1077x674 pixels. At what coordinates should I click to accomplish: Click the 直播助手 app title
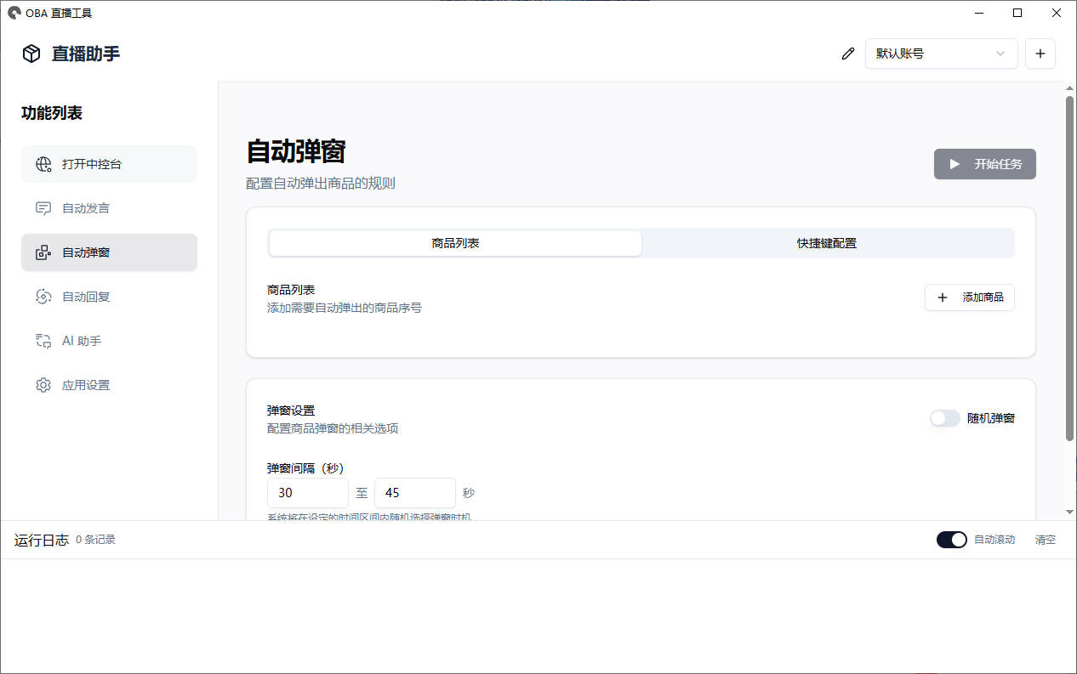(x=86, y=54)
